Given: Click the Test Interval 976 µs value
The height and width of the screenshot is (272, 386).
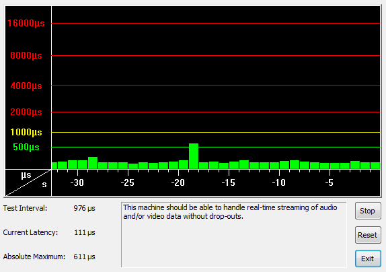Looking at the screenshot, I should point(85,208).
